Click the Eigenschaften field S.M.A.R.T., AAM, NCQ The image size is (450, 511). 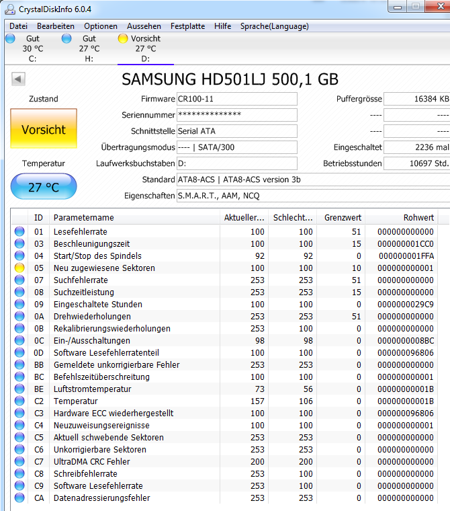tap(313, 196)
